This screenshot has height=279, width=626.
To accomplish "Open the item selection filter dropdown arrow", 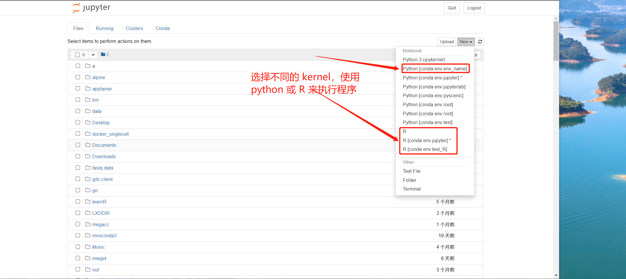I will coord(93,55).
